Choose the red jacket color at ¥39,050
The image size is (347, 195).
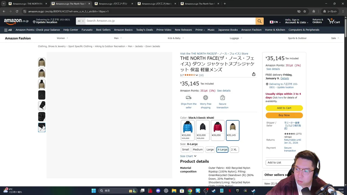pos(218,131)
